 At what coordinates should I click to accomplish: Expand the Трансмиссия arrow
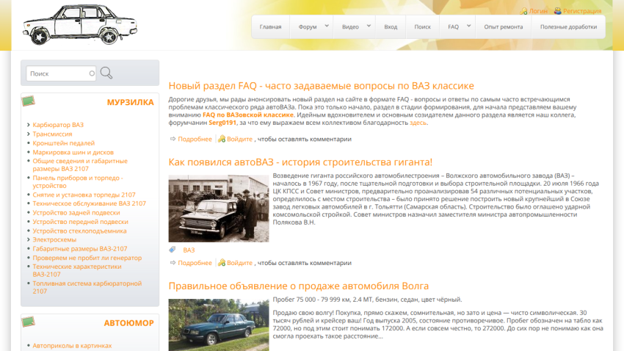pos(28,134)
